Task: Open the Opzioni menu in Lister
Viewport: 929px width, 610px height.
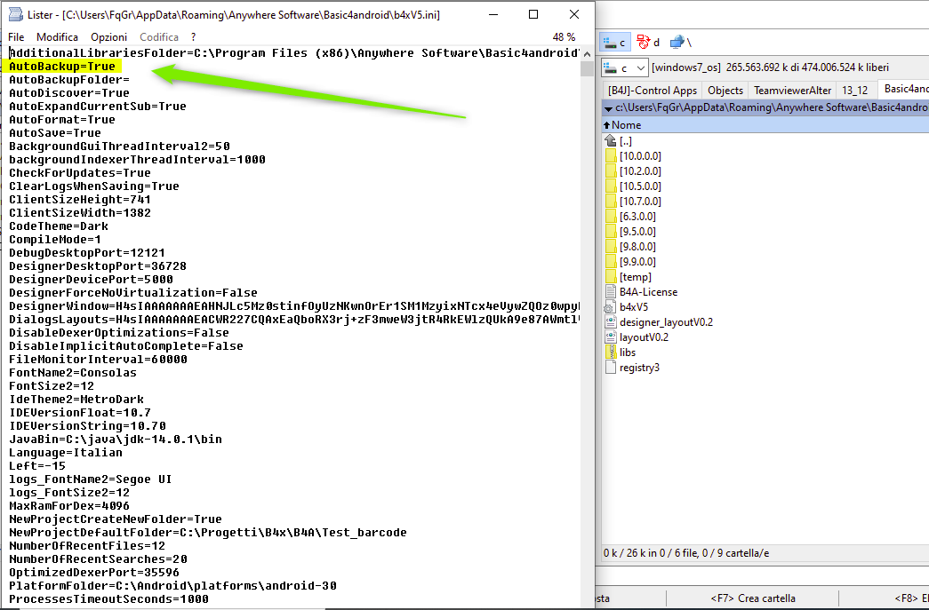Action: click(x=109, y=37)
